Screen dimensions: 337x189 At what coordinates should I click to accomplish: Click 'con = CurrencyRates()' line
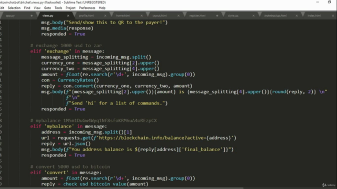pos(70,80)
